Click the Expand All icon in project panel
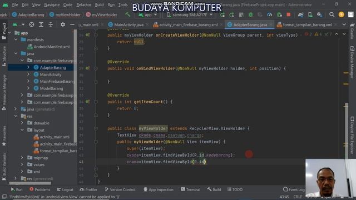The height and width of the screenshot is (200, 356). click(x=41, y=24)
